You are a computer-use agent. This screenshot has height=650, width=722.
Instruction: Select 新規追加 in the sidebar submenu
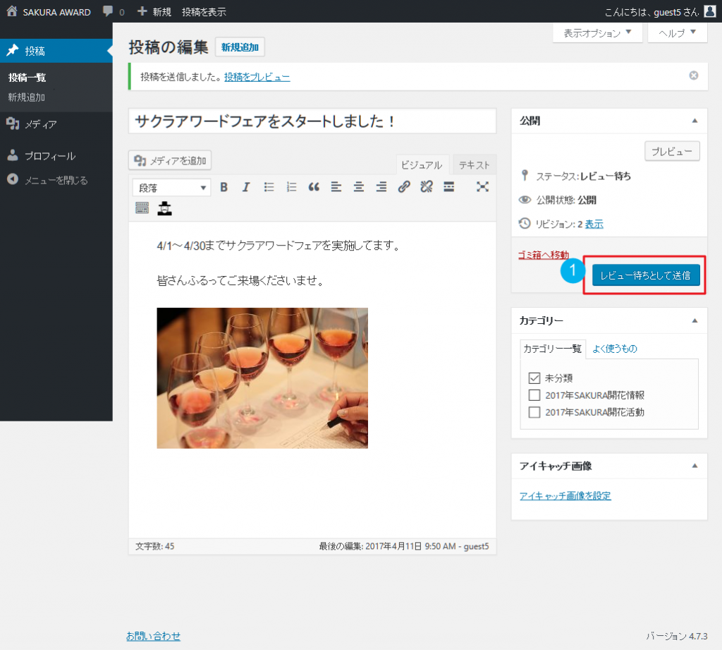tap(27, 97)
